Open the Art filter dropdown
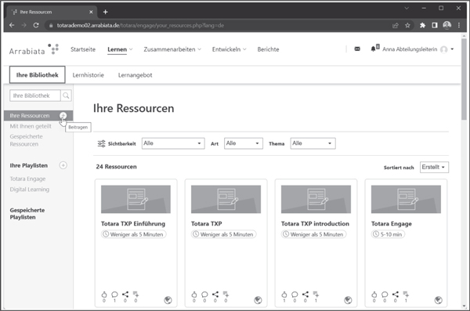 click(244, 143)
